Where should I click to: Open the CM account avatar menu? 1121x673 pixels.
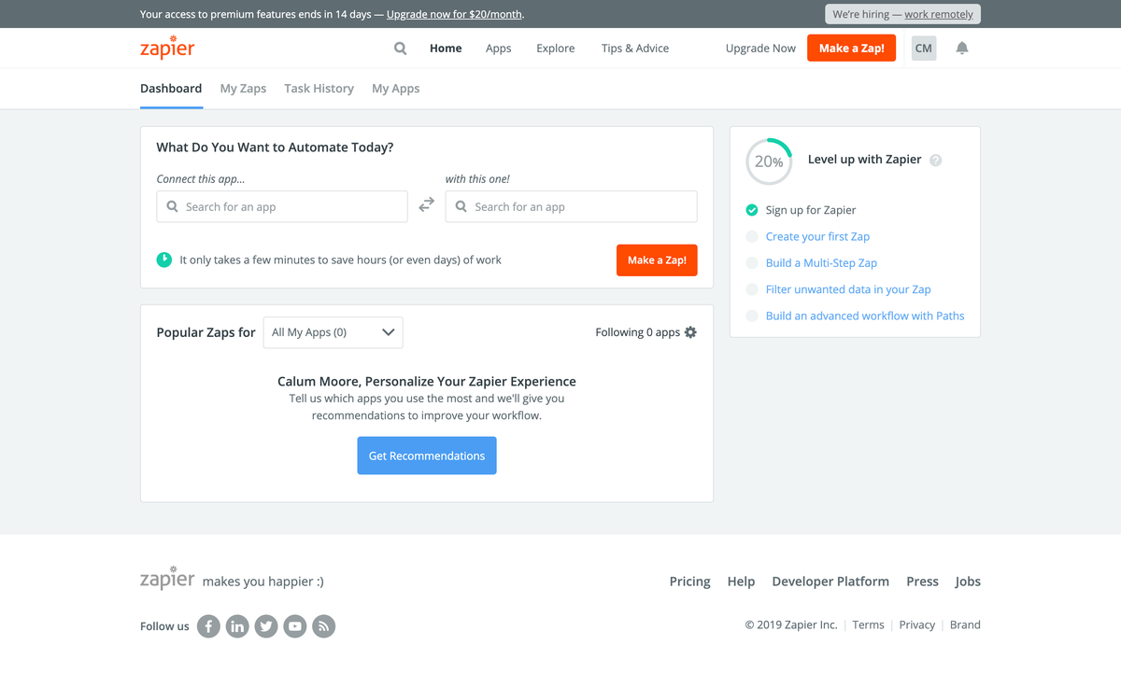pyautogui.click(x=923, y=49)
